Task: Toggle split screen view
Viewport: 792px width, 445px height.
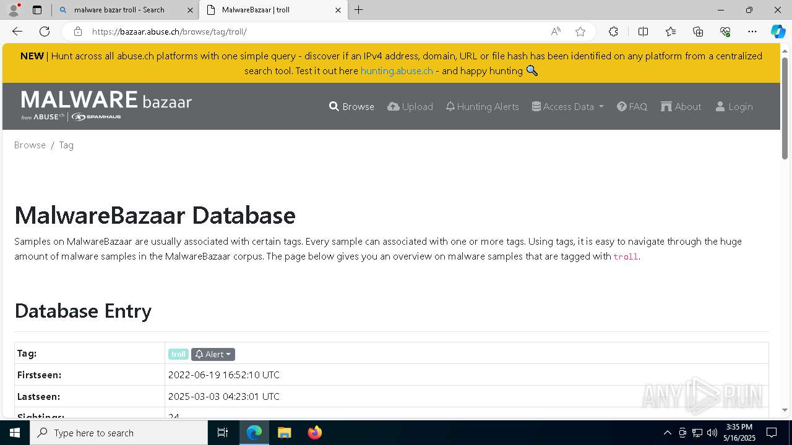Action: pyautogui.click(x=643, y=32)
